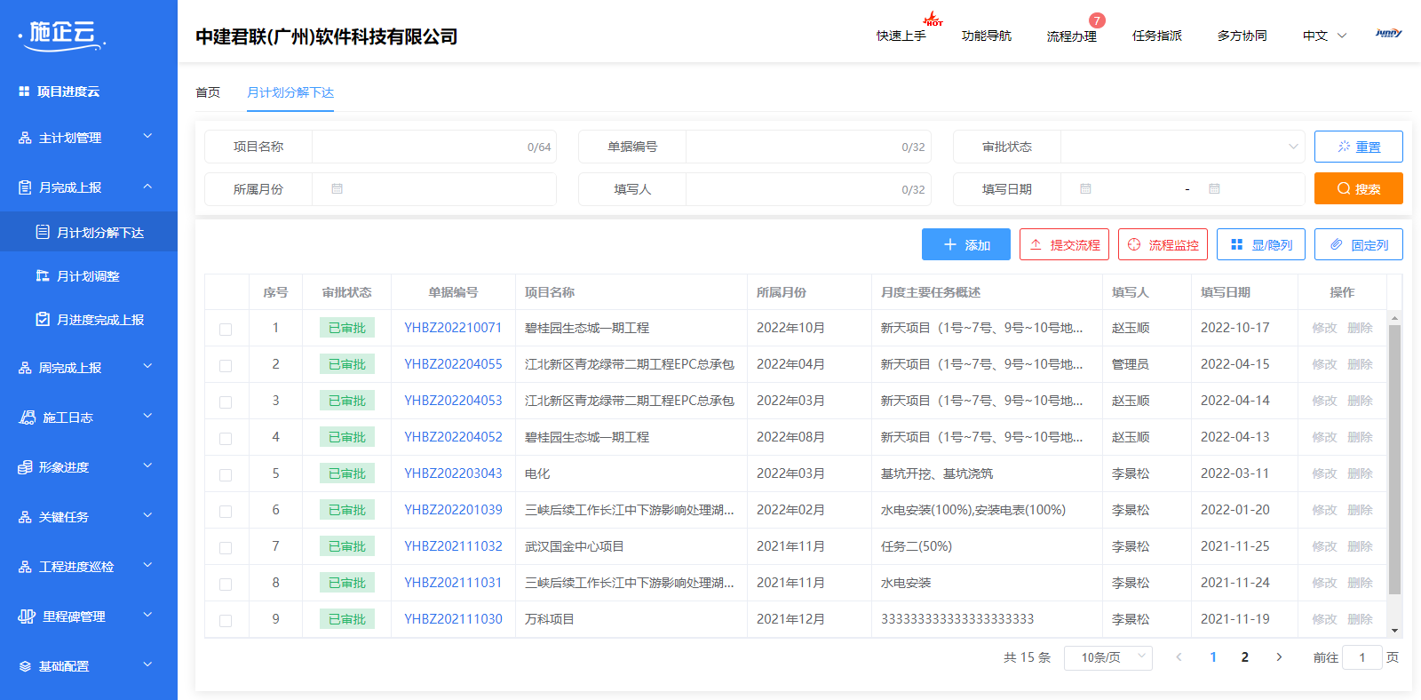Click the 显/隐列 button
Viewport: 1421px width, 700px height.
(1261, 244)
